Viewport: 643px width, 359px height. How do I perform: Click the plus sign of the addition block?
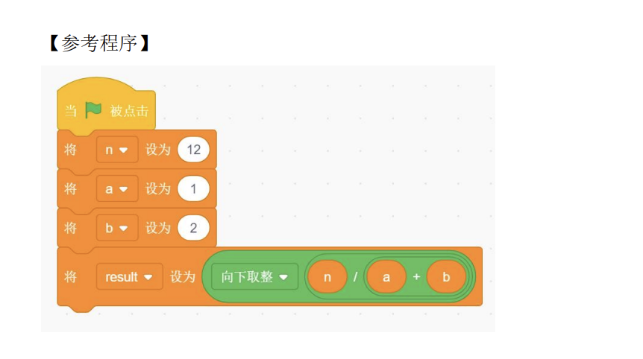416,277
